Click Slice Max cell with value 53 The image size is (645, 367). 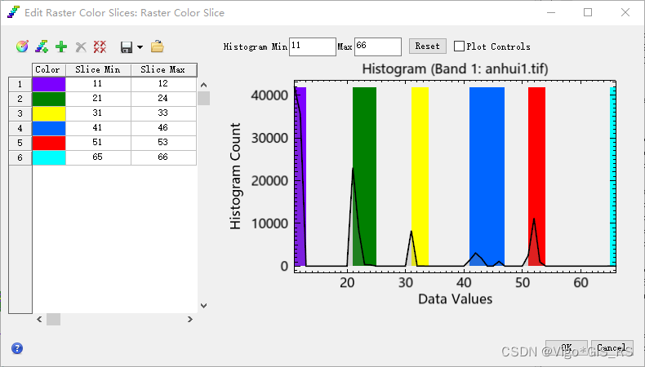tap(163, 143)
